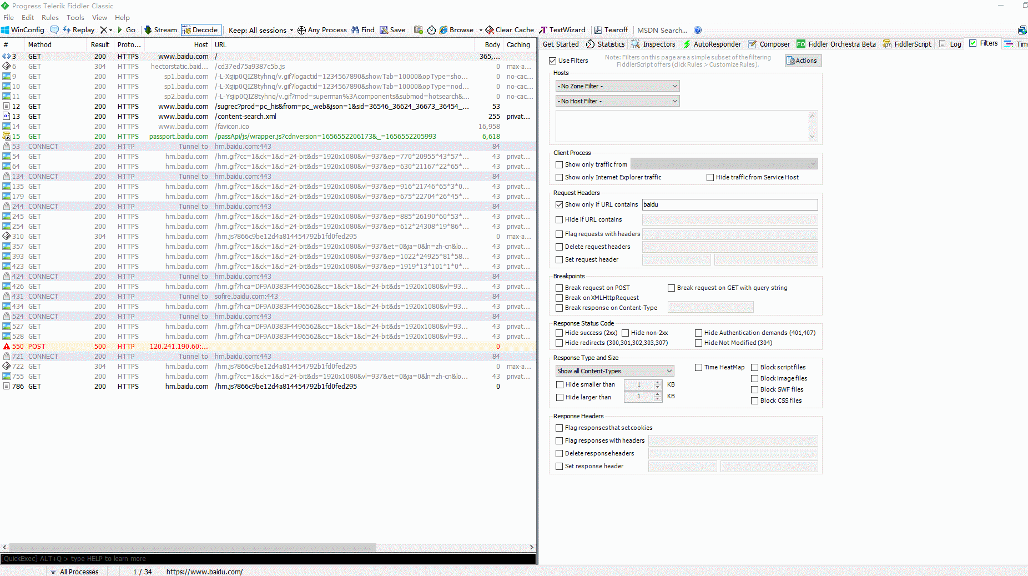Open Keep: All sessions dropdown
Screen dimensions: 1028x576
click(261, 30)
